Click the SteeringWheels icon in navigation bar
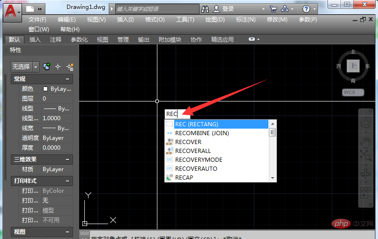 click(366, 123)
